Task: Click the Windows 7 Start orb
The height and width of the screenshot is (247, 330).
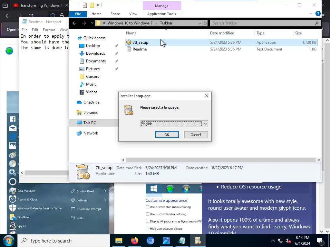Action: tap(8, 241)
